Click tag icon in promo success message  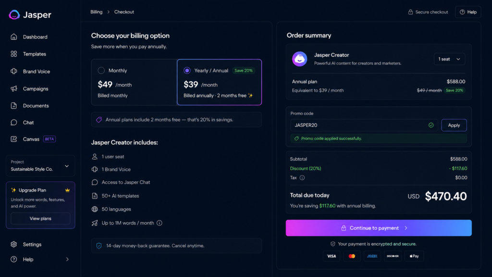click(x=296, y=138)
